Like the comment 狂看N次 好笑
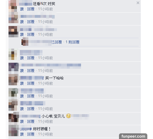 click(x=22, y=9)
